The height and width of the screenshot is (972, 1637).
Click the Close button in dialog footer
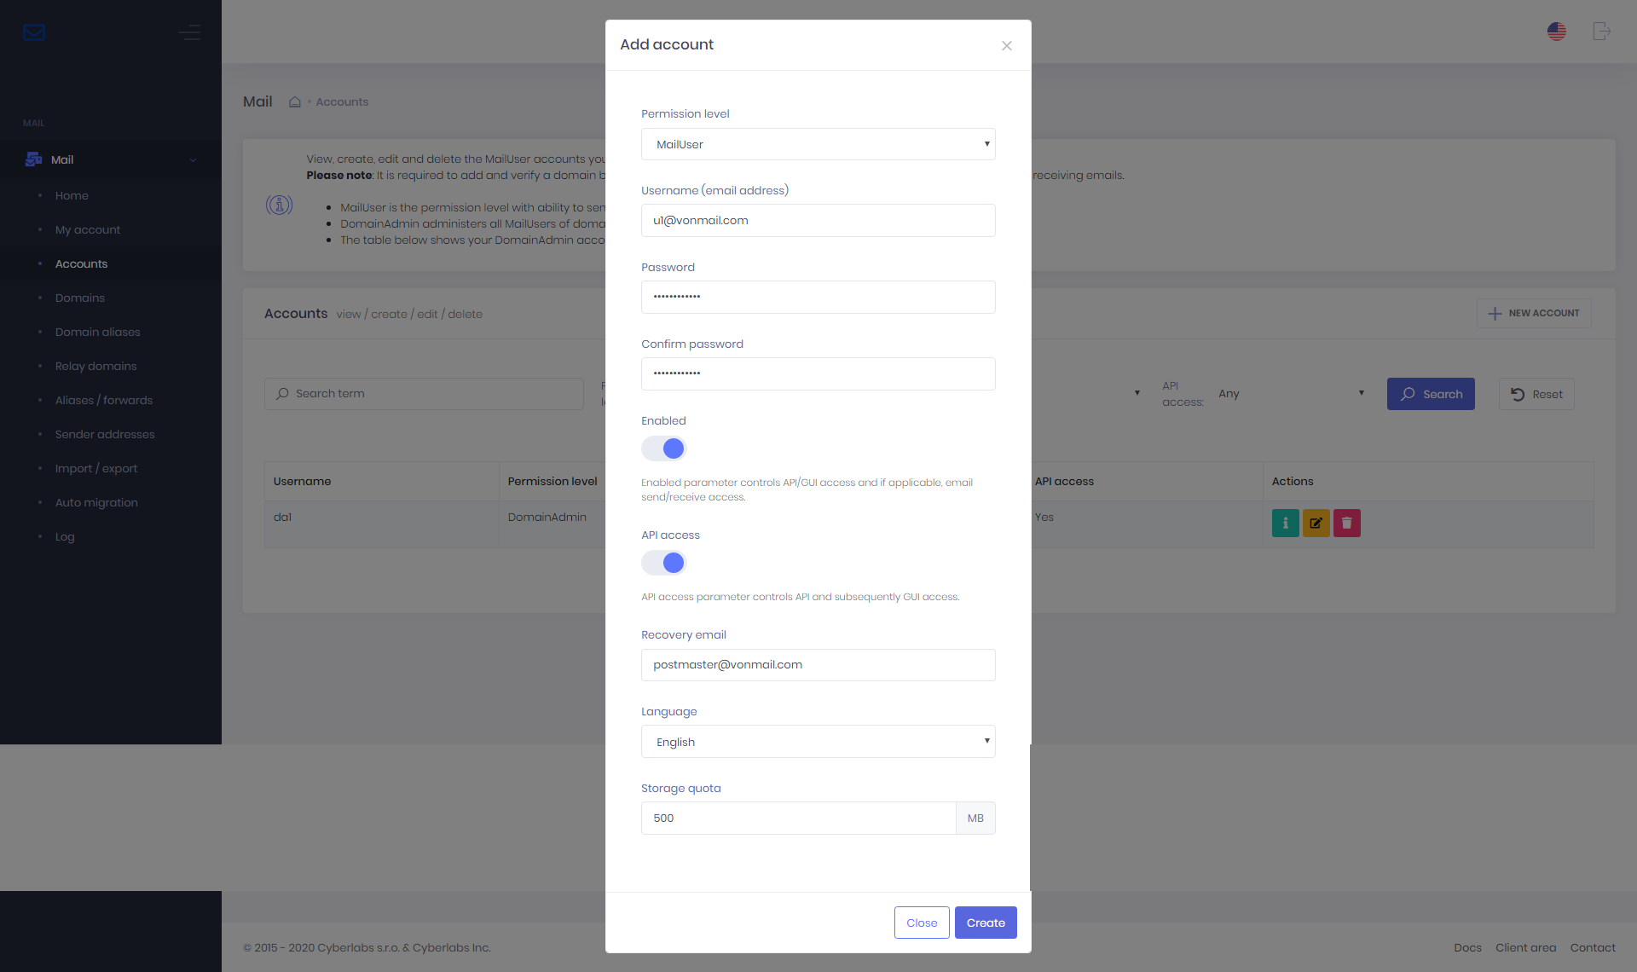coord(922,923)
